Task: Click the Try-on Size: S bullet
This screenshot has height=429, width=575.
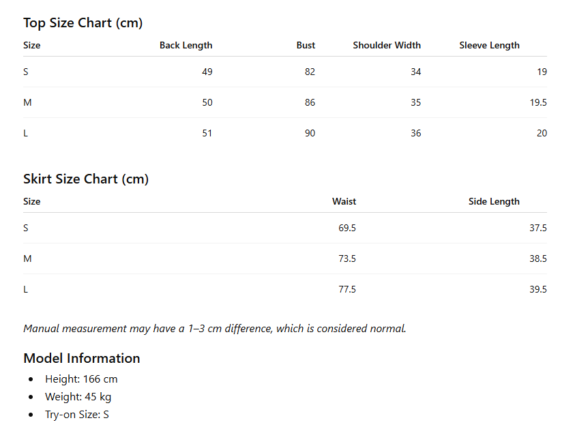Action: click(x=77, y=415)
